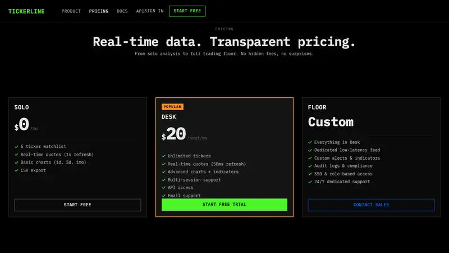Image resolution: width=449 pixels, height=253 pixels.
Task: Click the small PRICING label above headline
Action: point(224,29)
